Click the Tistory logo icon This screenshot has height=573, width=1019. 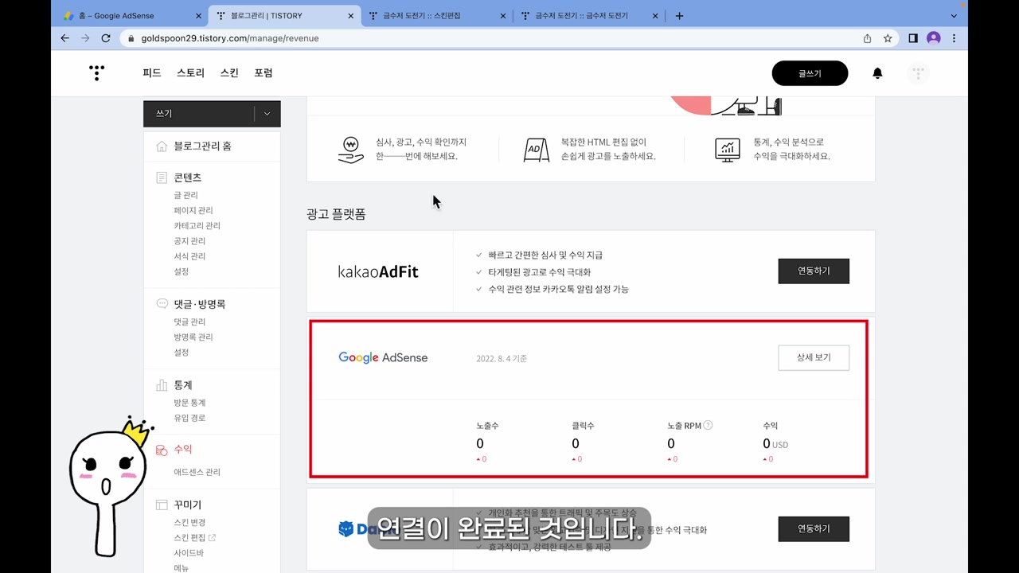coord(96,72)
